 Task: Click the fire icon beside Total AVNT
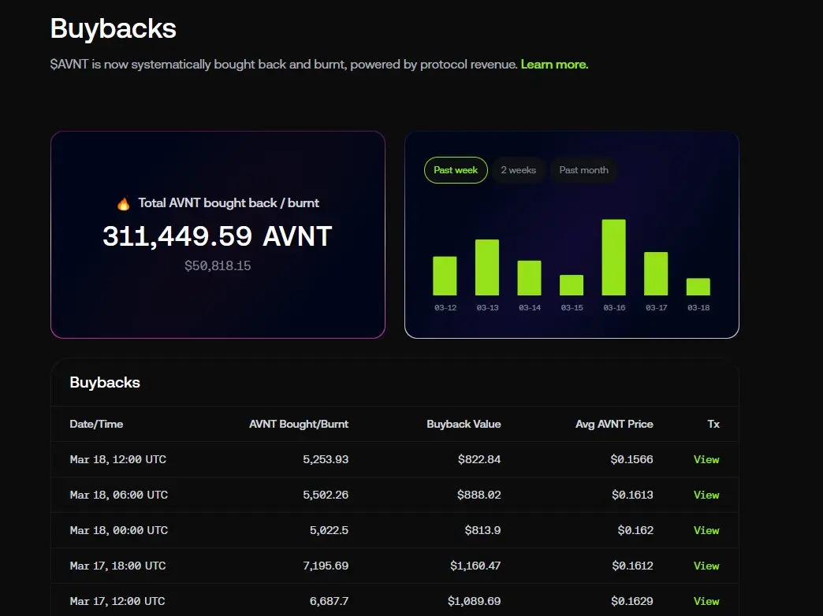pyautogui.click(x=123, y=203)
